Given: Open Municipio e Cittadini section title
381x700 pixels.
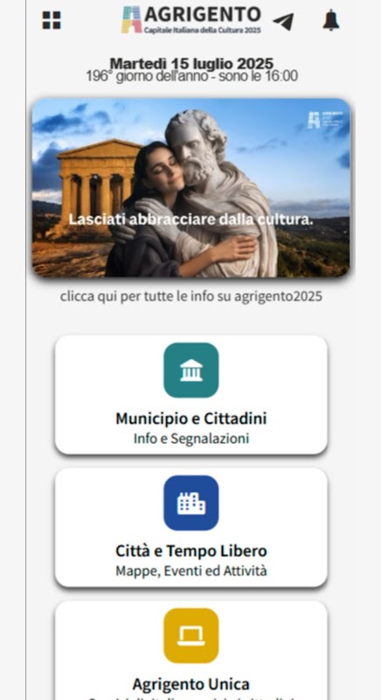Looking at the screenshot, I should [191, 418].
